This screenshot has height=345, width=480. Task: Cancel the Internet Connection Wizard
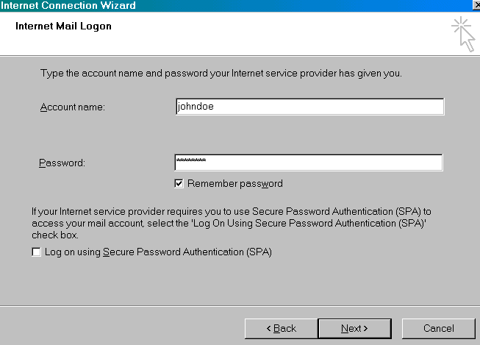(x=438, y=329)
